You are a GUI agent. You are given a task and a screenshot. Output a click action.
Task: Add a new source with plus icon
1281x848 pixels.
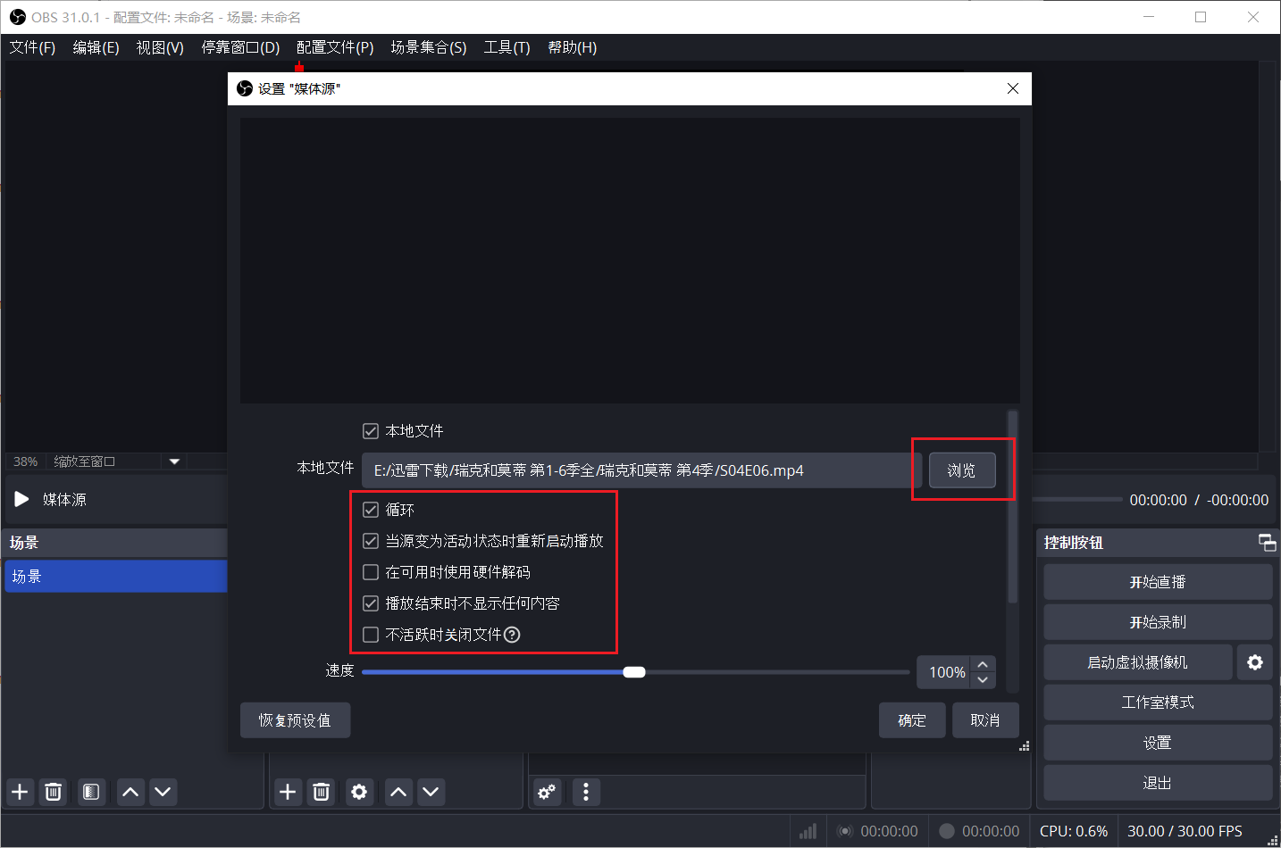288,792
